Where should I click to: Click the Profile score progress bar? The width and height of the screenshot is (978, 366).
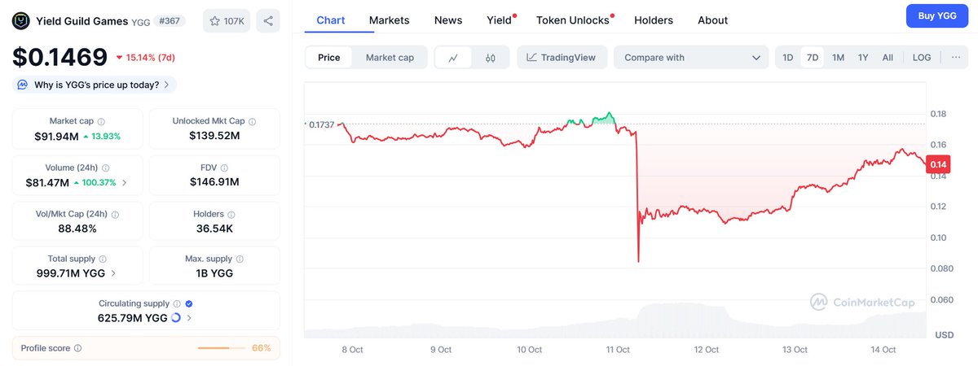[222, 348]
